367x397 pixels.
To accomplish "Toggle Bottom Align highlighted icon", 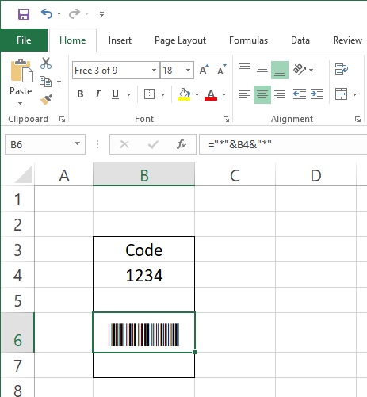I will [280, 70].
